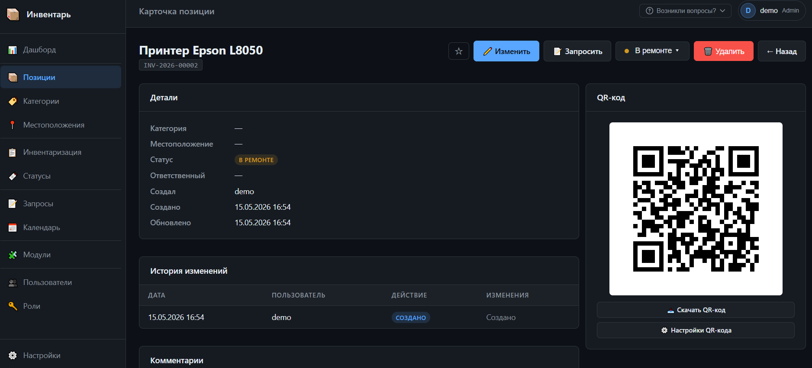Click the trash icon on Удалить button
Screen dimensions: 812x368
[708, 51]
